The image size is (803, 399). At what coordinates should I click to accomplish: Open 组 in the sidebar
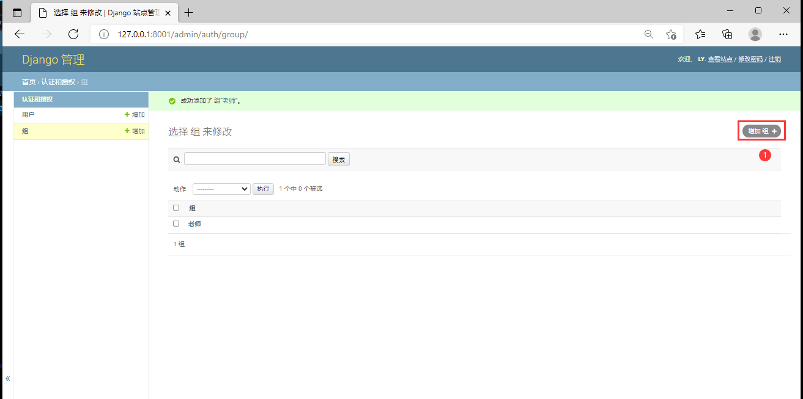(x=25, y=131)
